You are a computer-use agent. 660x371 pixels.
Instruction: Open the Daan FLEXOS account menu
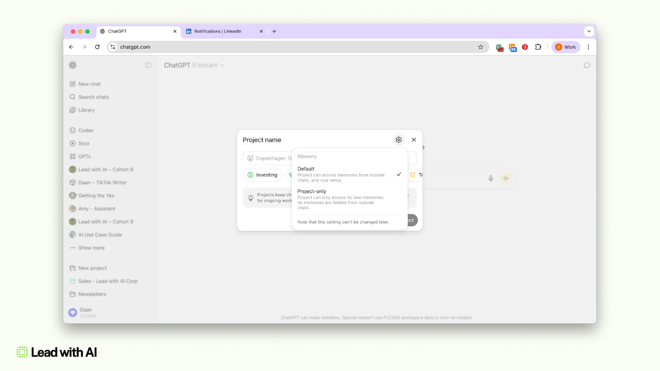(110, 312)
